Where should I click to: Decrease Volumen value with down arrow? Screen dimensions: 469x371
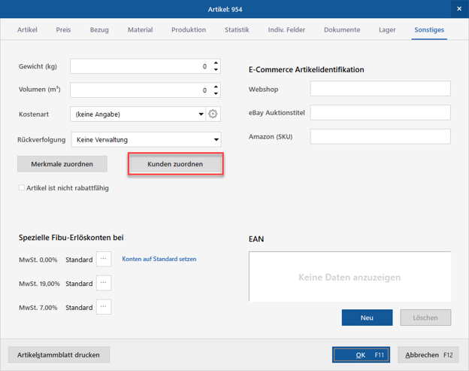(x=216, y=94)
